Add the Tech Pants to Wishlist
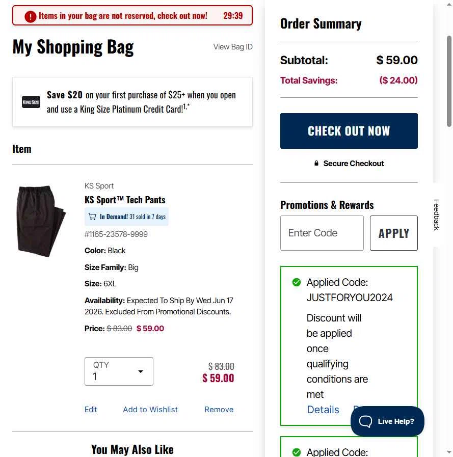Image resolution: width=453 pixels, height=457 pixels. click(150, 410)
